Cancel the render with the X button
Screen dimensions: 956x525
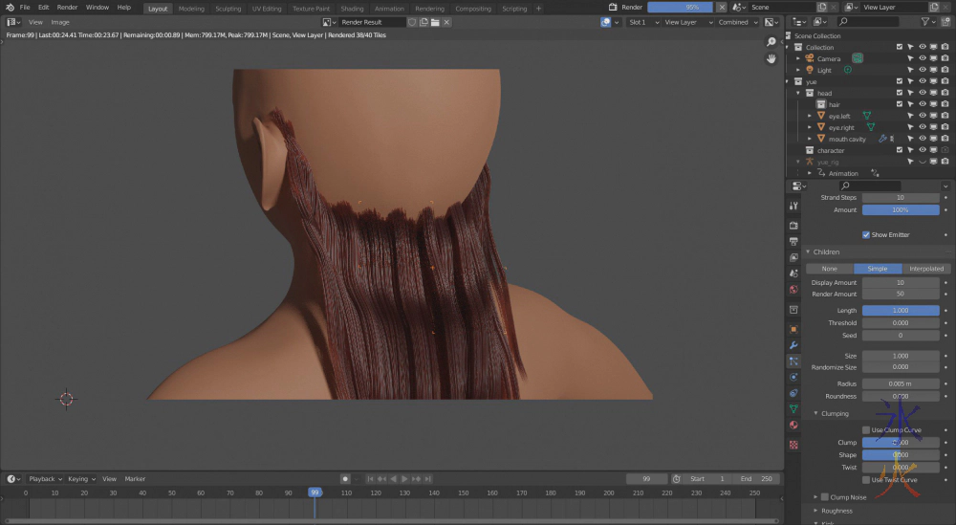coord(721,8)
